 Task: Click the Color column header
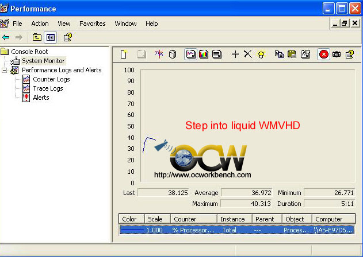(132, 219)
